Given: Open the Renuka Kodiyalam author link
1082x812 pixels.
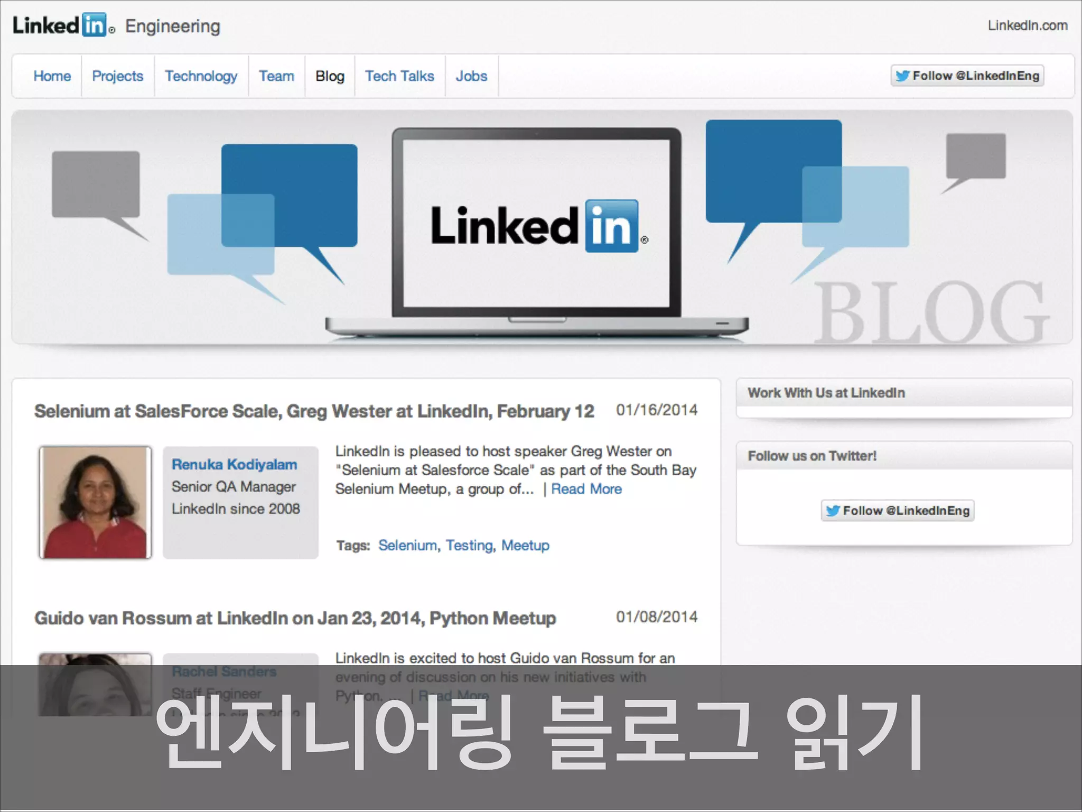Looking at the screenshot, I should pos(234,464).
